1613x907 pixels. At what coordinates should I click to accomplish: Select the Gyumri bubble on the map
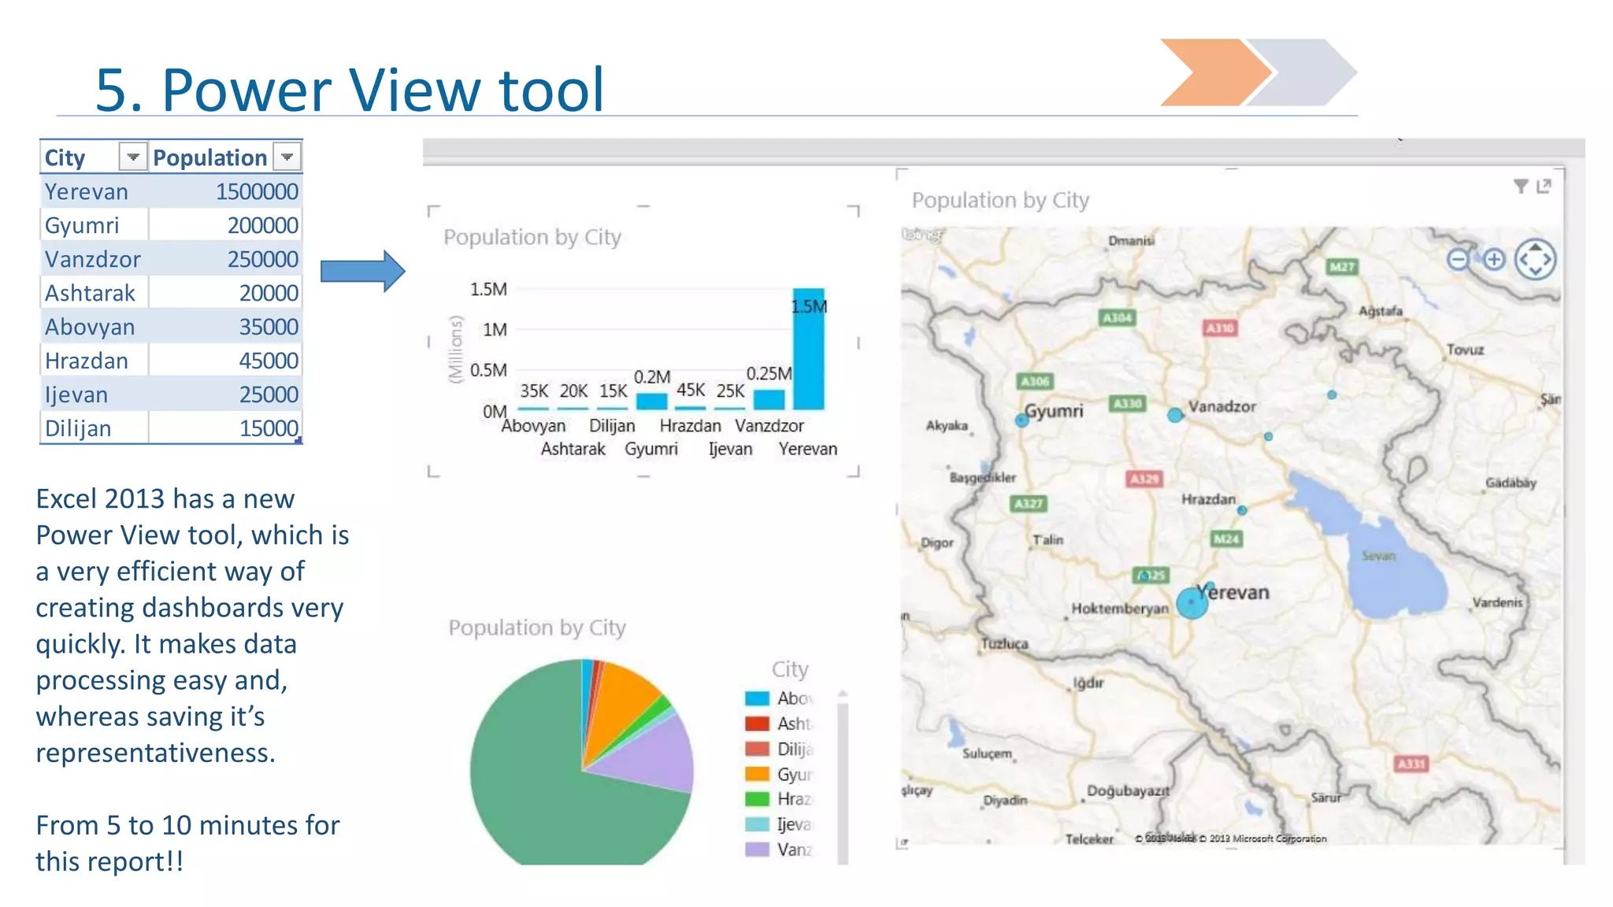[1022, 420]
